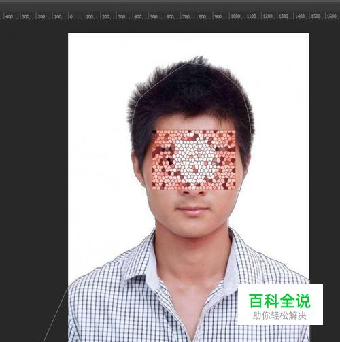Click the ruler label "1200"
Viewport: 340px width, 342px height.
(x=267, y=16)
